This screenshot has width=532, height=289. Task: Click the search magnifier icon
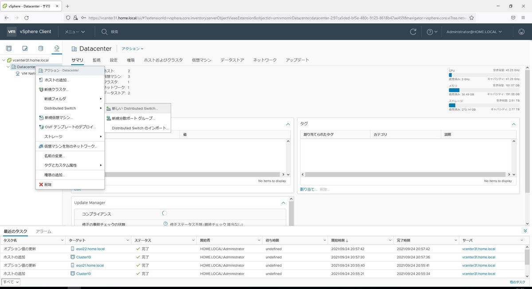(104, 32)
